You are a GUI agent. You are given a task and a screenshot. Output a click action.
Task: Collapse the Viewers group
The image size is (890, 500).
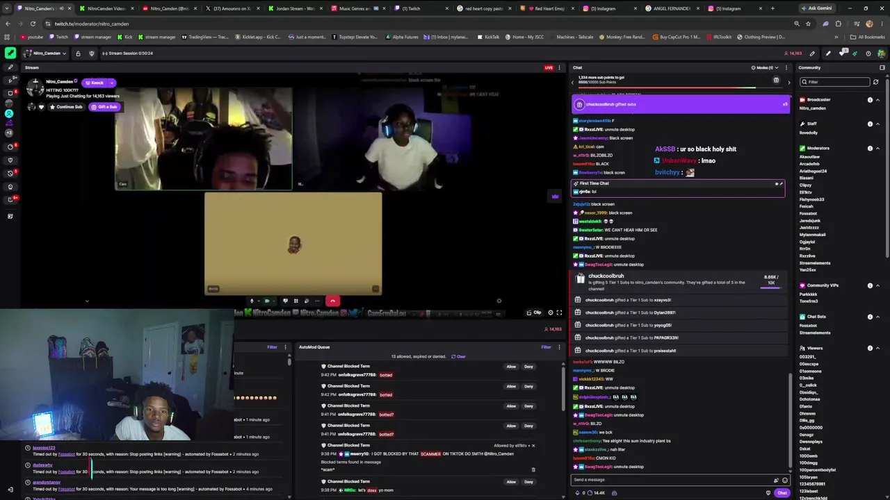(x=877, y=348)
